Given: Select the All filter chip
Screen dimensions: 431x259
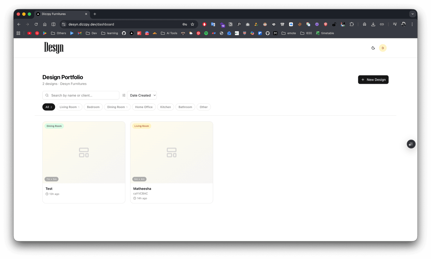Looking at the screenshot, I should (49, 107).
